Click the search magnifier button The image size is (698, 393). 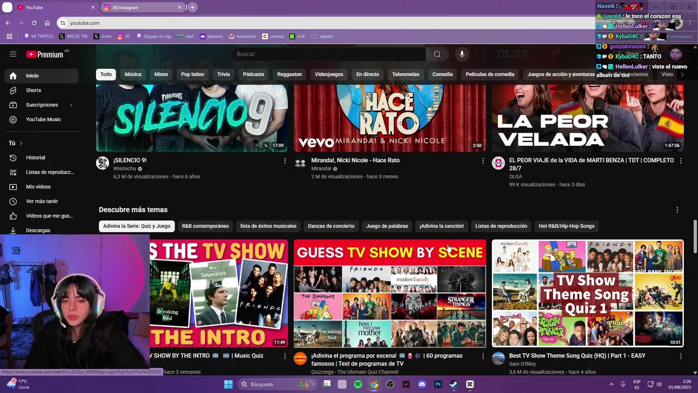pos(437,54)
